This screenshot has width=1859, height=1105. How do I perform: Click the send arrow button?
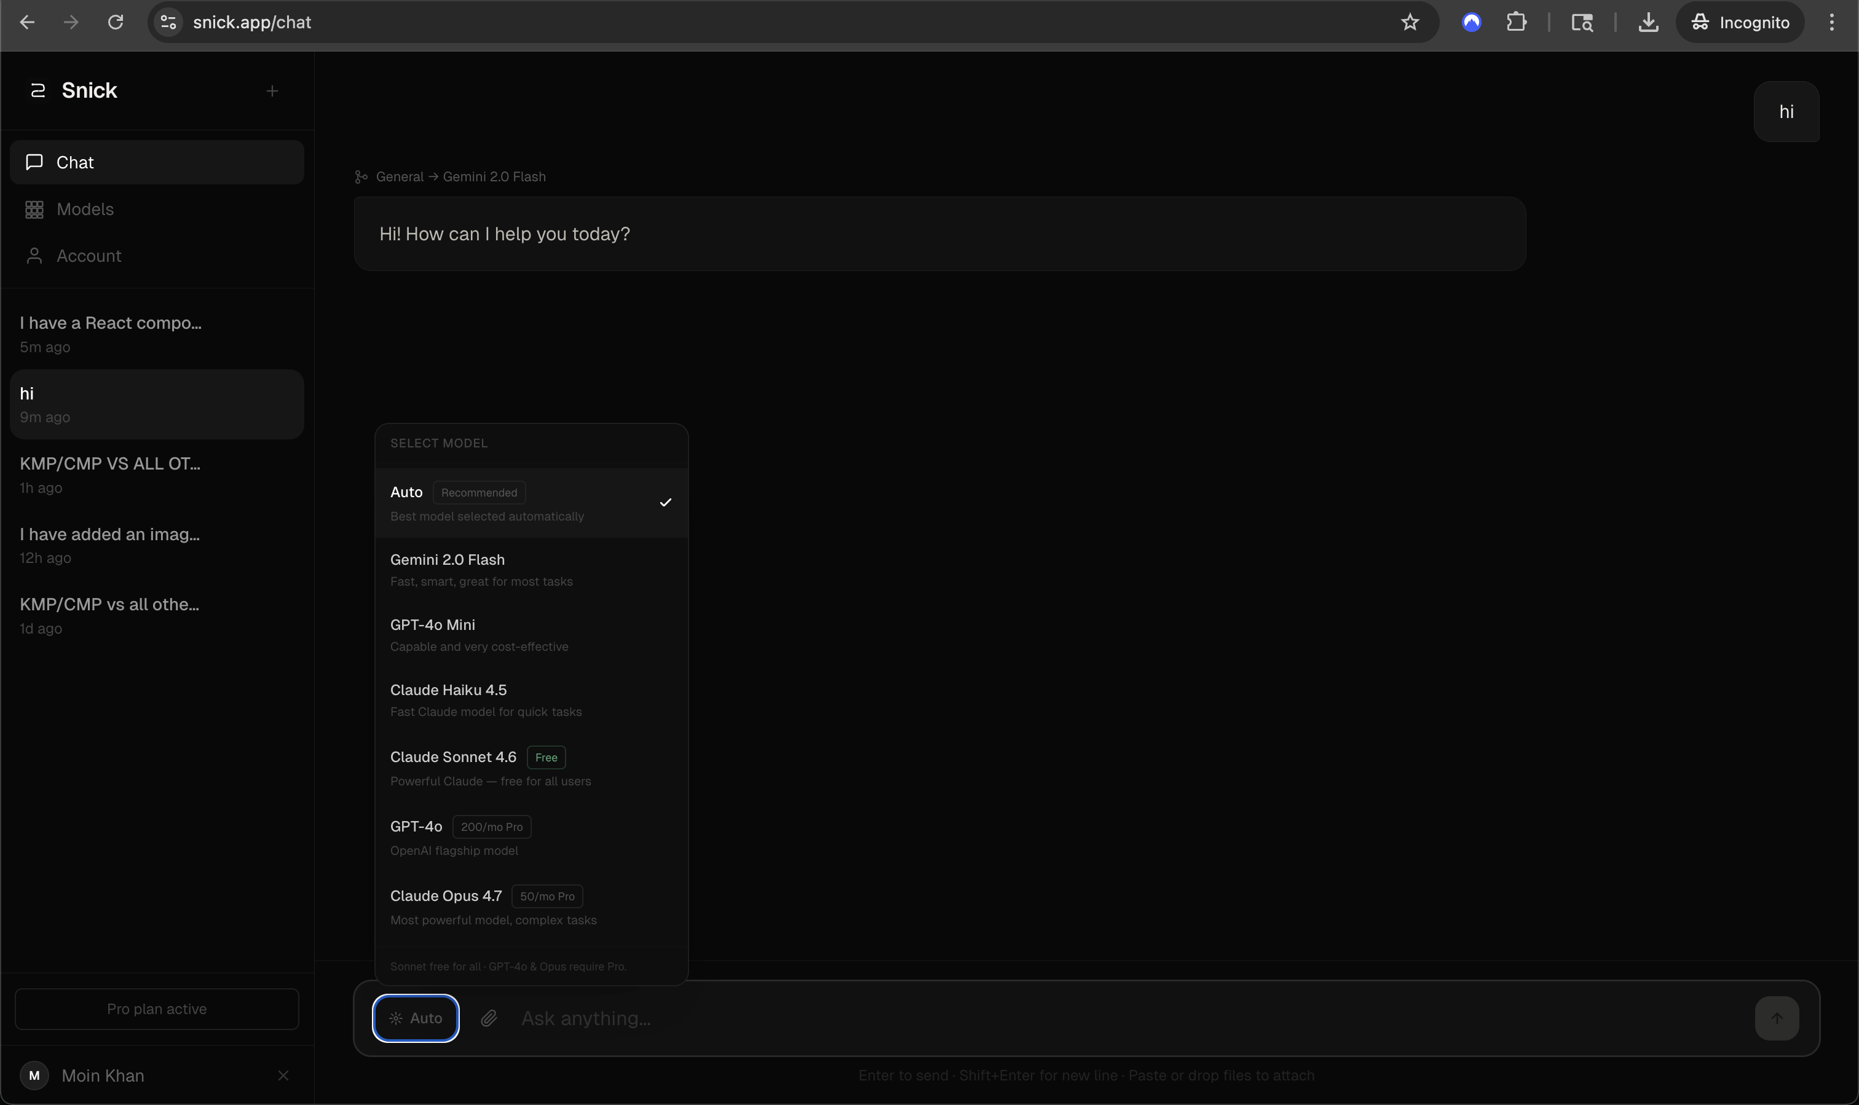[x=1777, y=1018]
